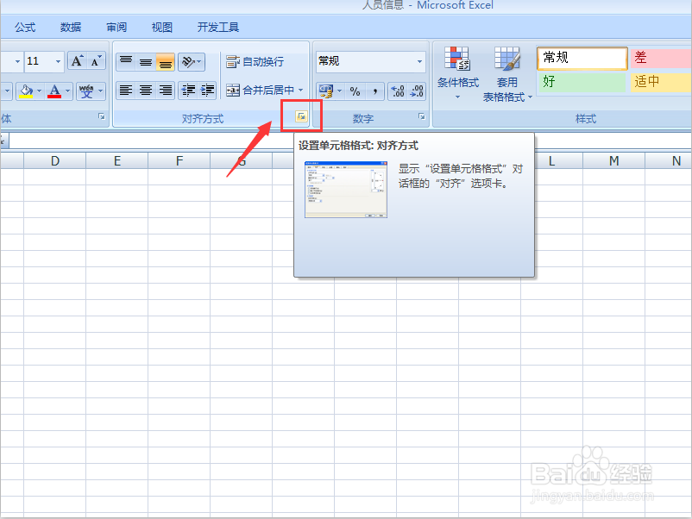Viewport: 692px width, 519px height.
Task: Apply fill color bucket
Action: pos(26,91)
